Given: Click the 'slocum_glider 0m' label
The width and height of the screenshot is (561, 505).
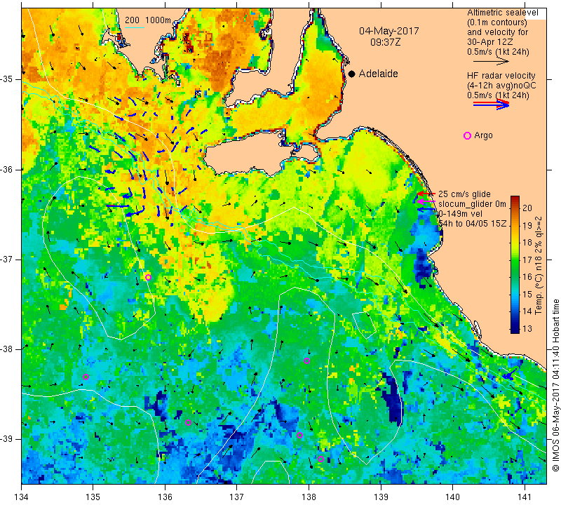Looking at the screenshot, I should pos(472,204).
